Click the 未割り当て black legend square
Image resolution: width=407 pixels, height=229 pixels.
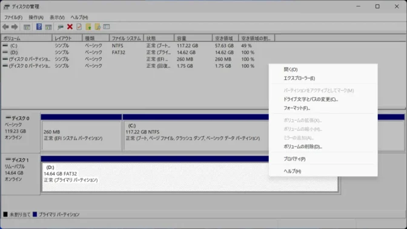pos(5,214)
